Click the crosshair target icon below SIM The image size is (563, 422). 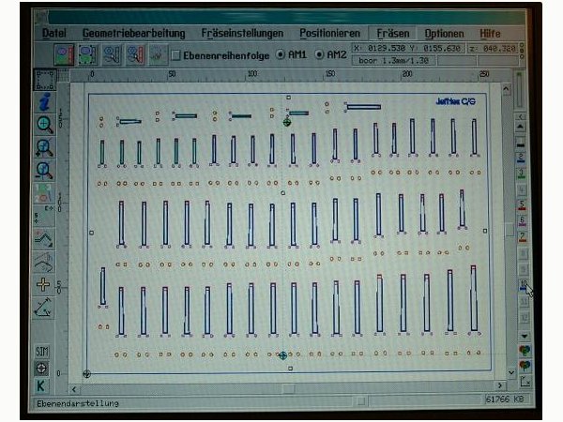(x=42, y=369)
